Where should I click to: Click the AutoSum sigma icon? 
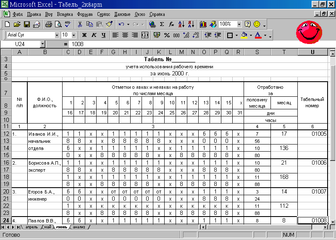coord(162,24)
